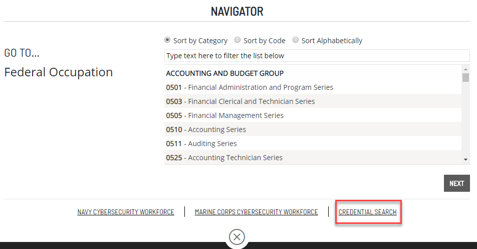
Task: Choose 0510 Accounting Series
Action: point(206,130)
